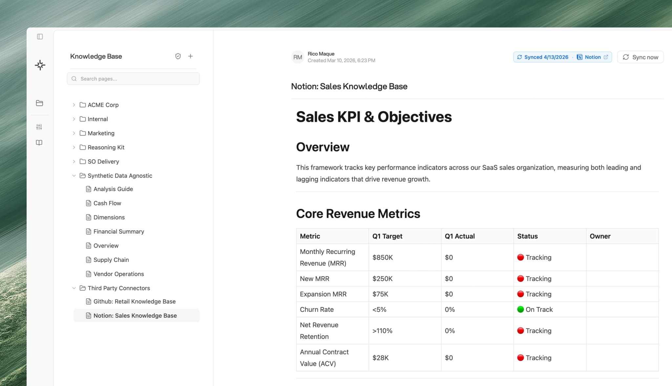Select the Github: Retail Knowledge Base page
Image resolution: width=672 pixels, height=386 pixels.
[x=134, y=301]
